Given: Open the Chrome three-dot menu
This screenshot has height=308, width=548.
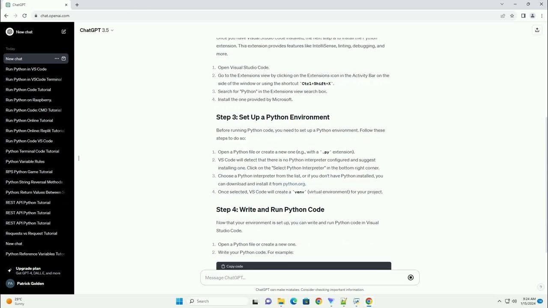Looking at the screenshot, I should [542, 16].
